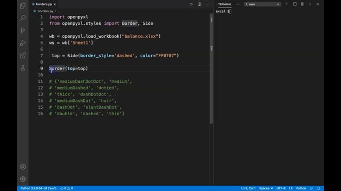Screen dimensions: 341x191
Task: Switch to the TERMINAL tab
Action: [225, 4]
